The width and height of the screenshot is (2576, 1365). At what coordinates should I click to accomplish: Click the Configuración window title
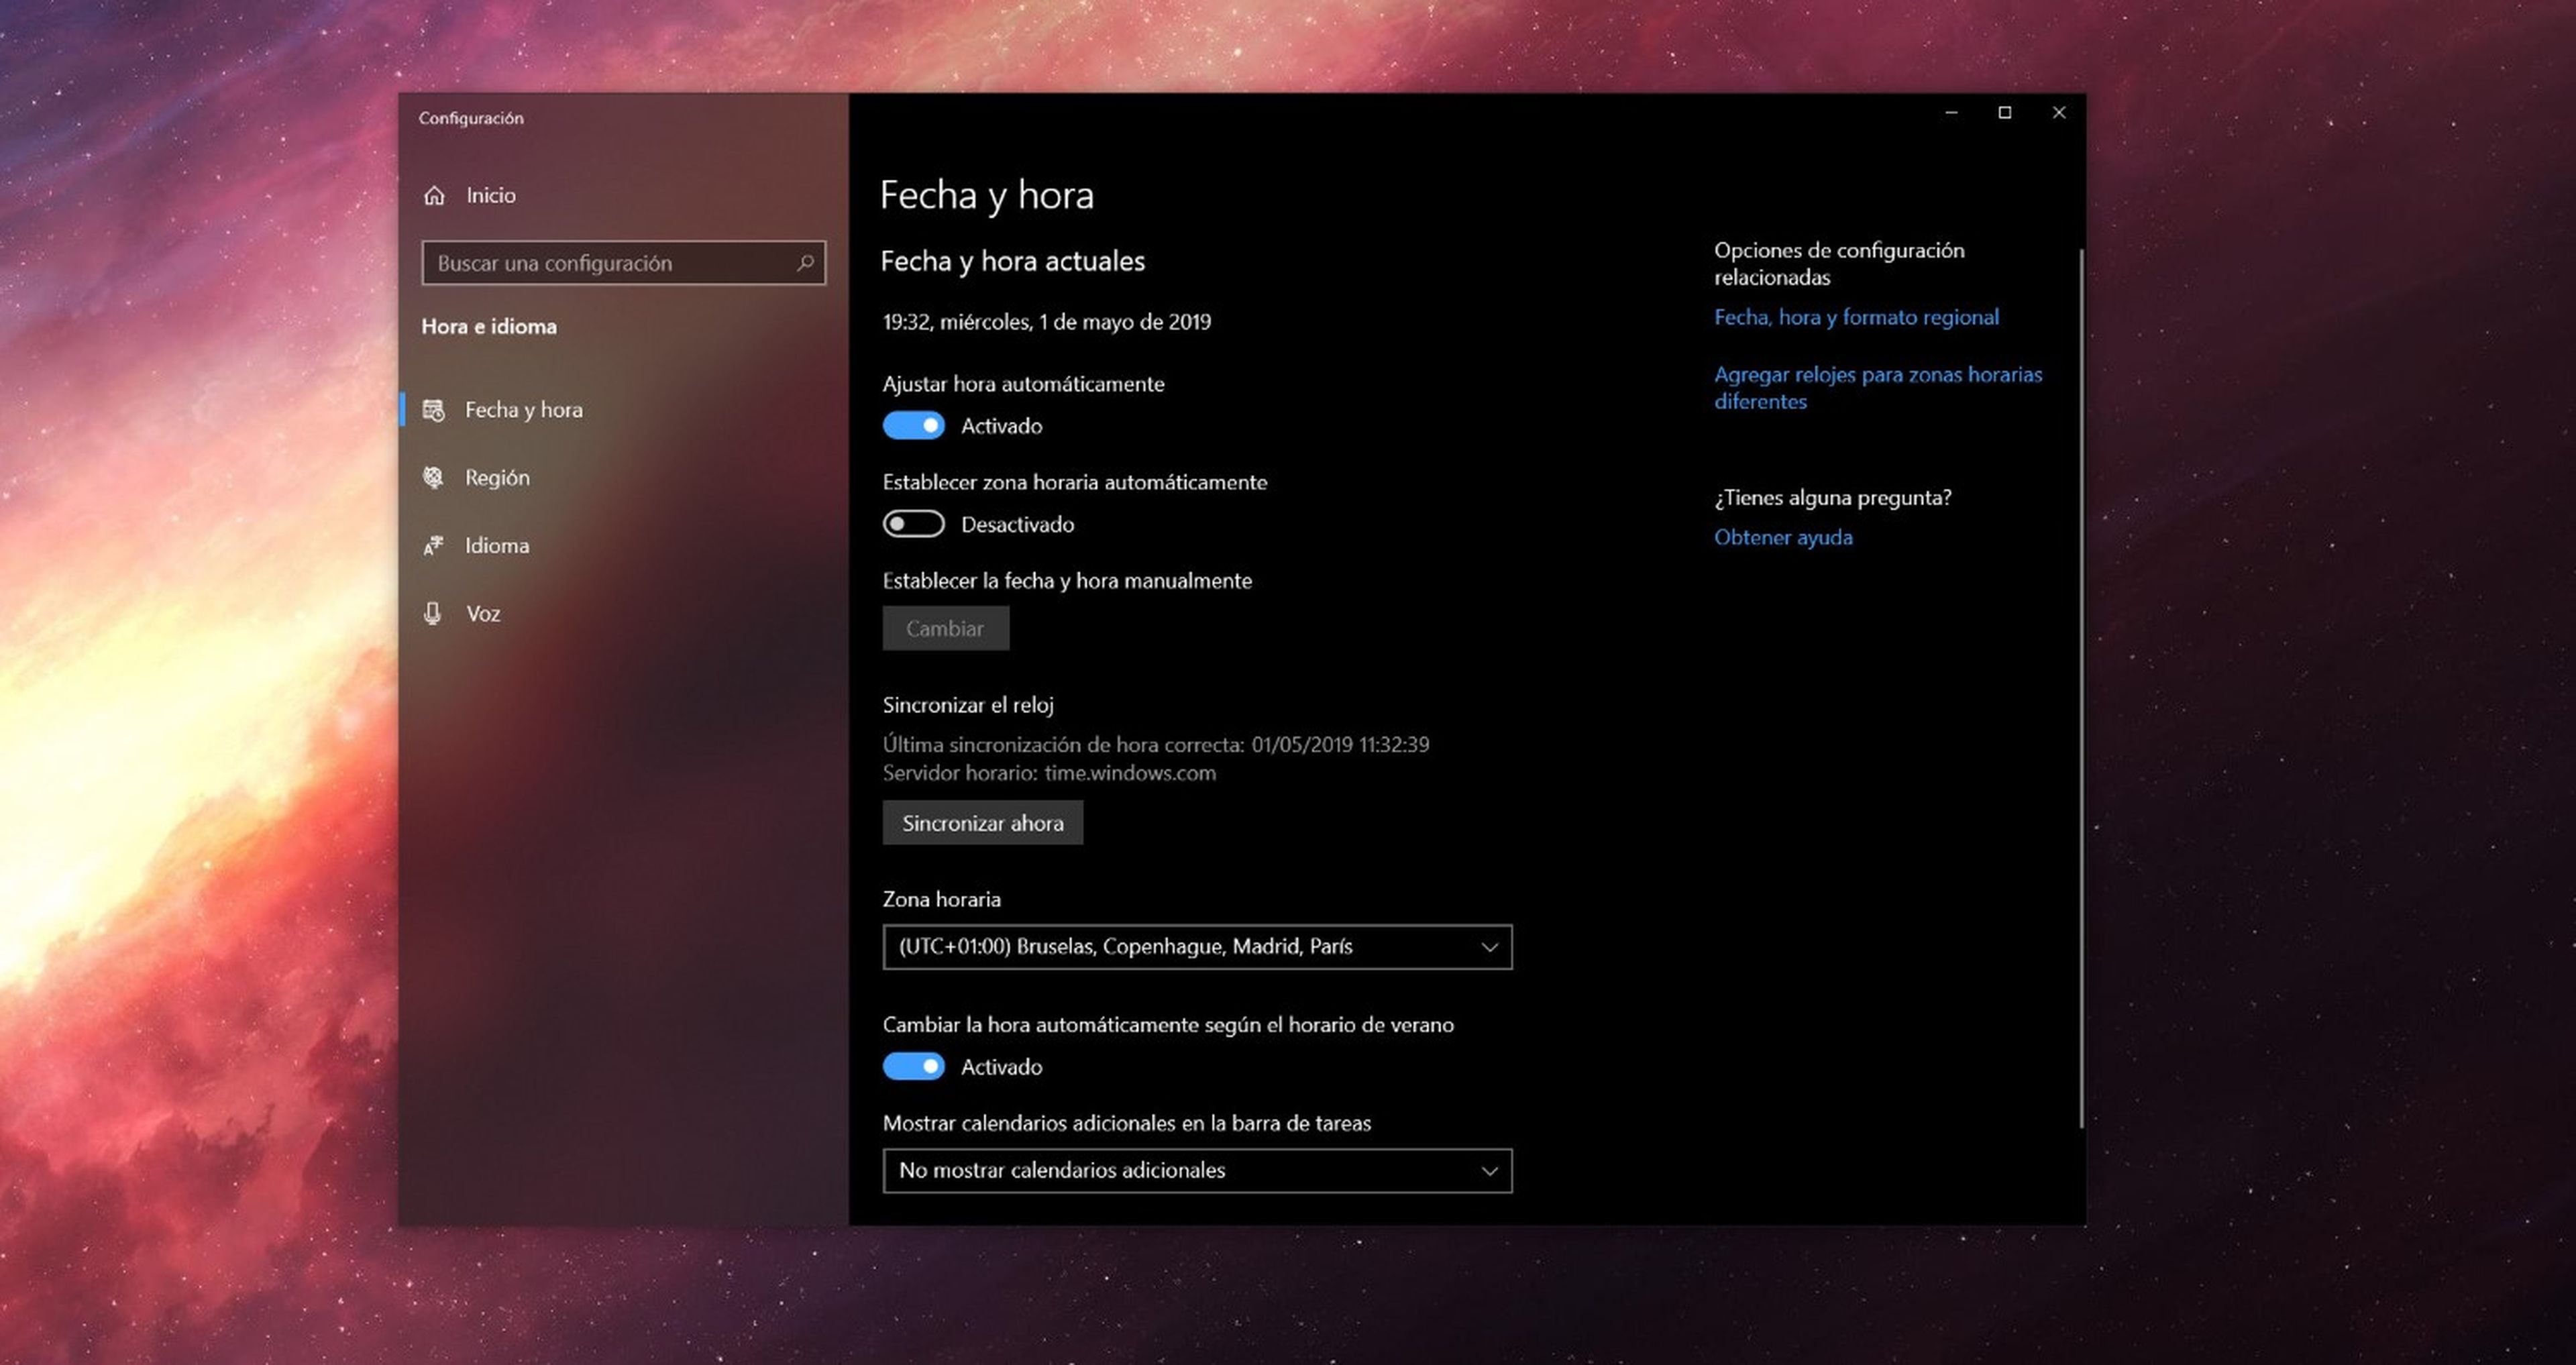[x=471, y=118]
